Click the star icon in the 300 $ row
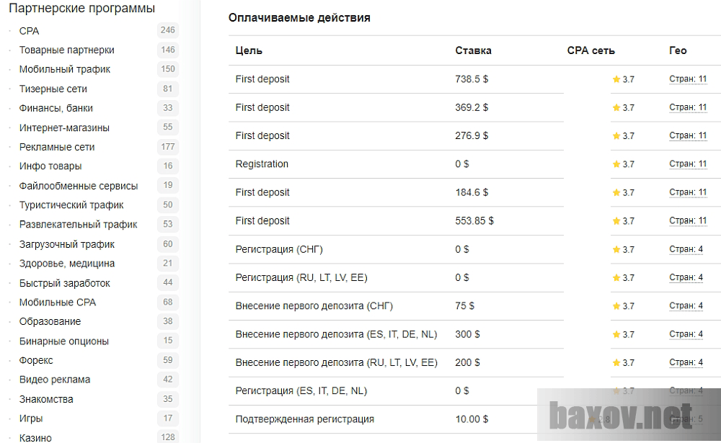 [616, 335]
